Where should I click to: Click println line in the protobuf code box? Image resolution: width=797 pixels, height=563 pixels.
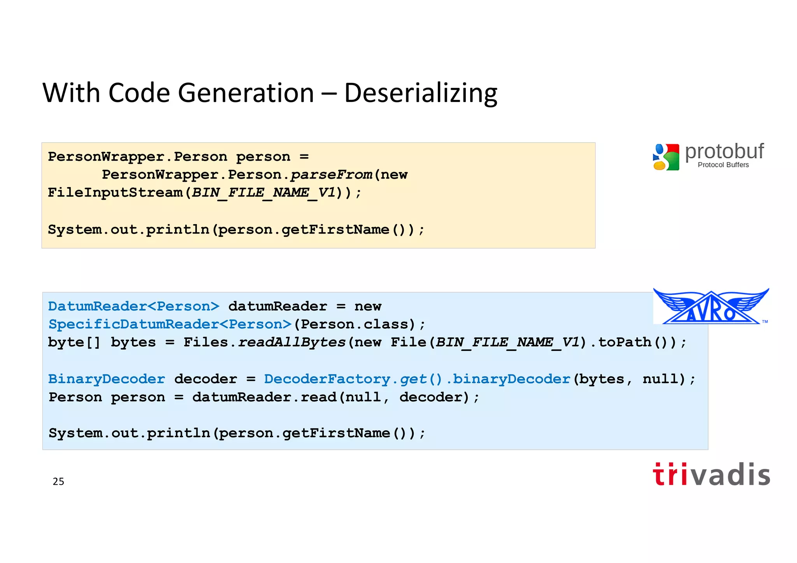(x=236, y=230)
